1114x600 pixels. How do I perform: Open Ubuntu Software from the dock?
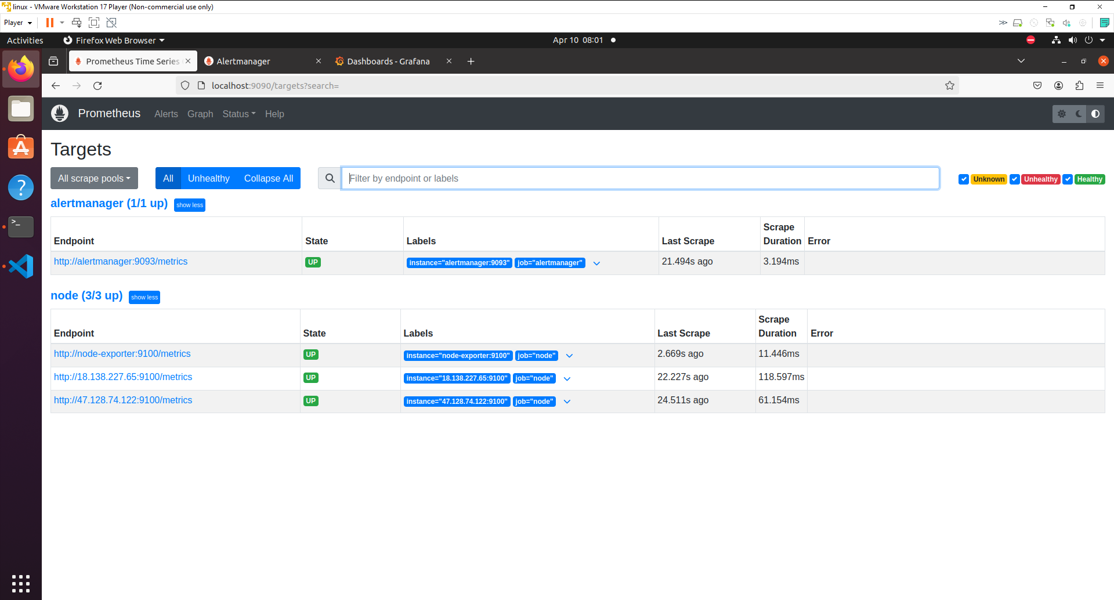point(21,148)
